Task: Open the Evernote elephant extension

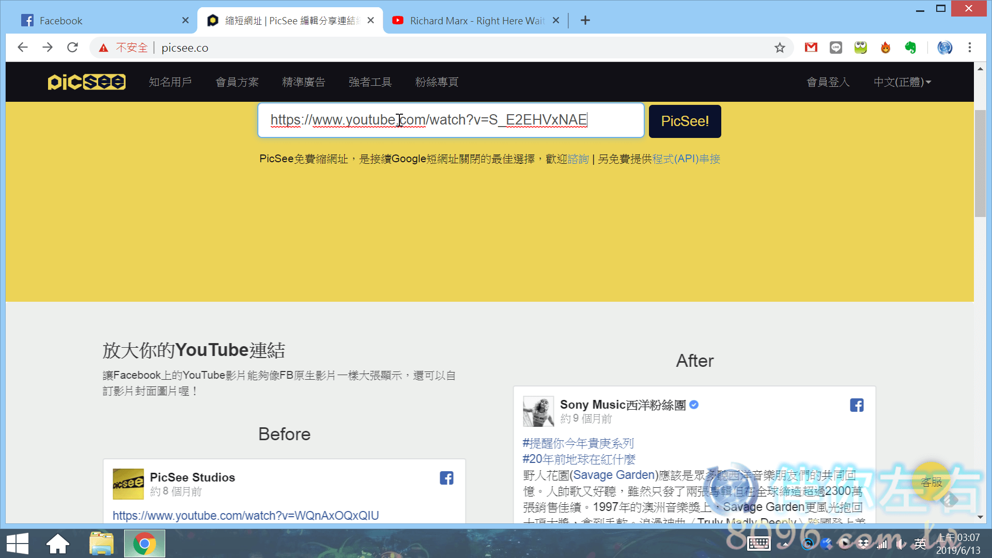Action: click(x=910, y=48)
